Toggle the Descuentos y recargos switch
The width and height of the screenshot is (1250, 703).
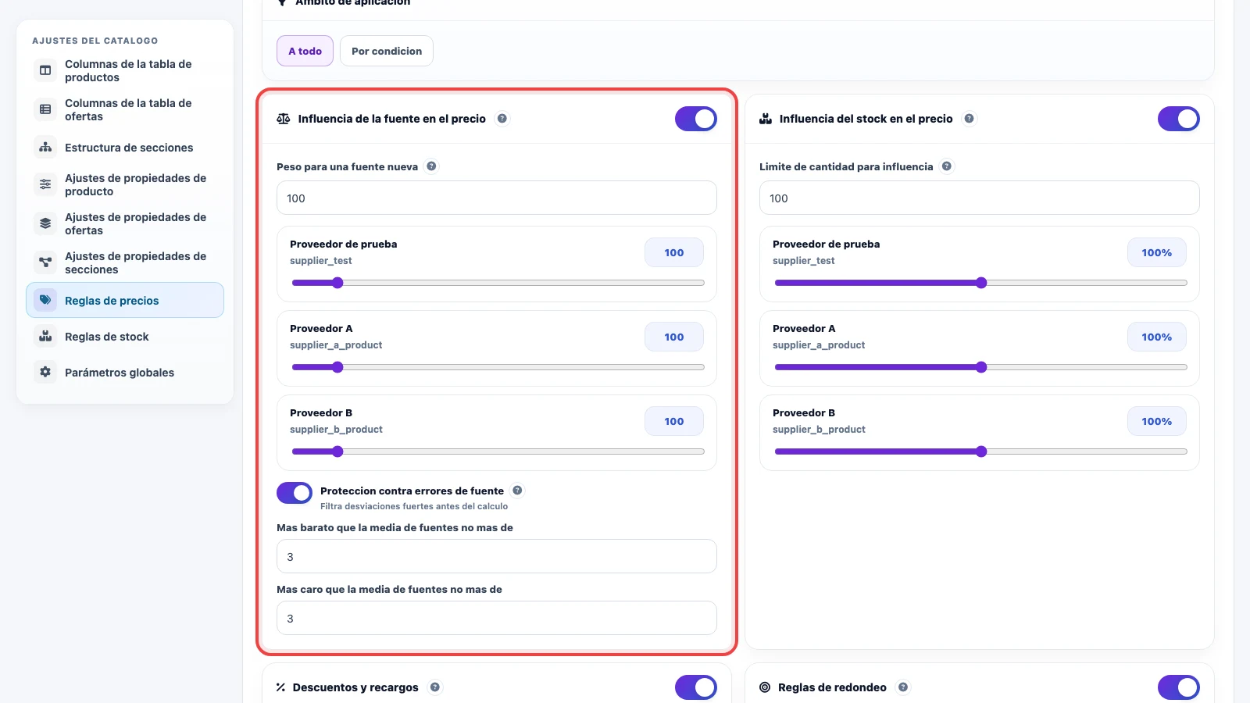click(x=696, y=687)
